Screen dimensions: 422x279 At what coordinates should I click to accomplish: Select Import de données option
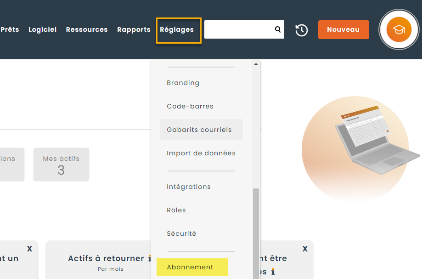coord(201,154)
